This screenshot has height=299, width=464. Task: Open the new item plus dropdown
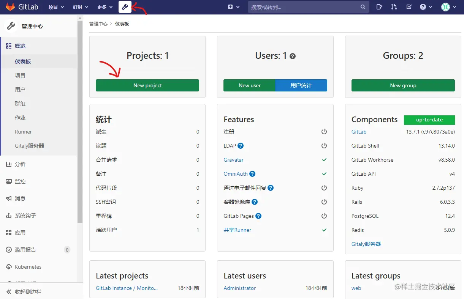233,7
